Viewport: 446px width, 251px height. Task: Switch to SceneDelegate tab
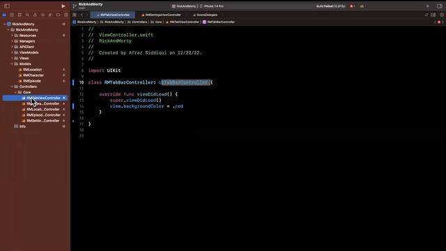point(205,15)
